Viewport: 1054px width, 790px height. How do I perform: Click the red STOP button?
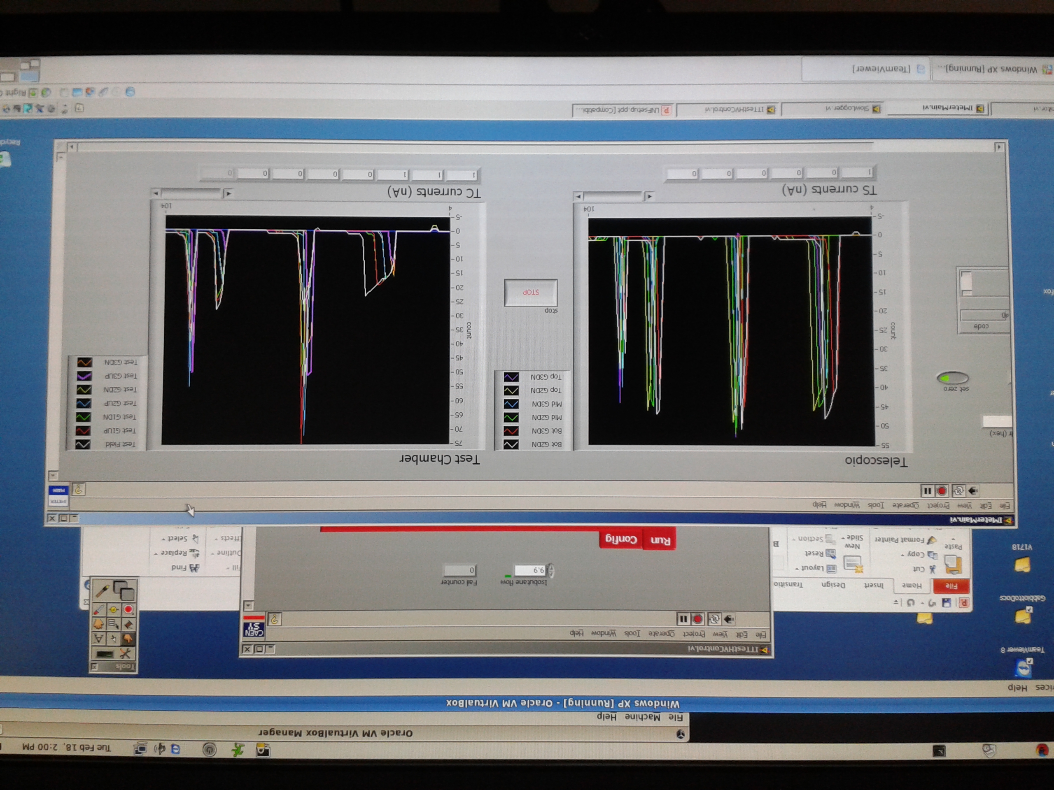coord(530,293)
